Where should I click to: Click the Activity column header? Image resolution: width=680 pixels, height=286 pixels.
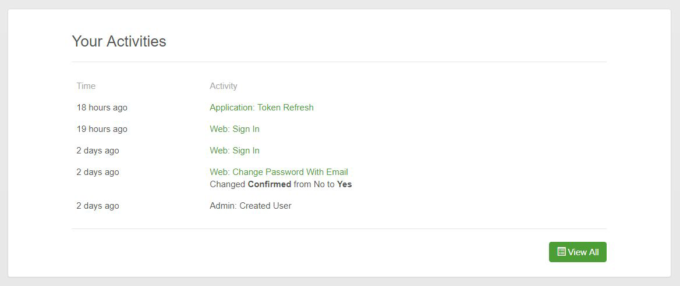[224, 86]
